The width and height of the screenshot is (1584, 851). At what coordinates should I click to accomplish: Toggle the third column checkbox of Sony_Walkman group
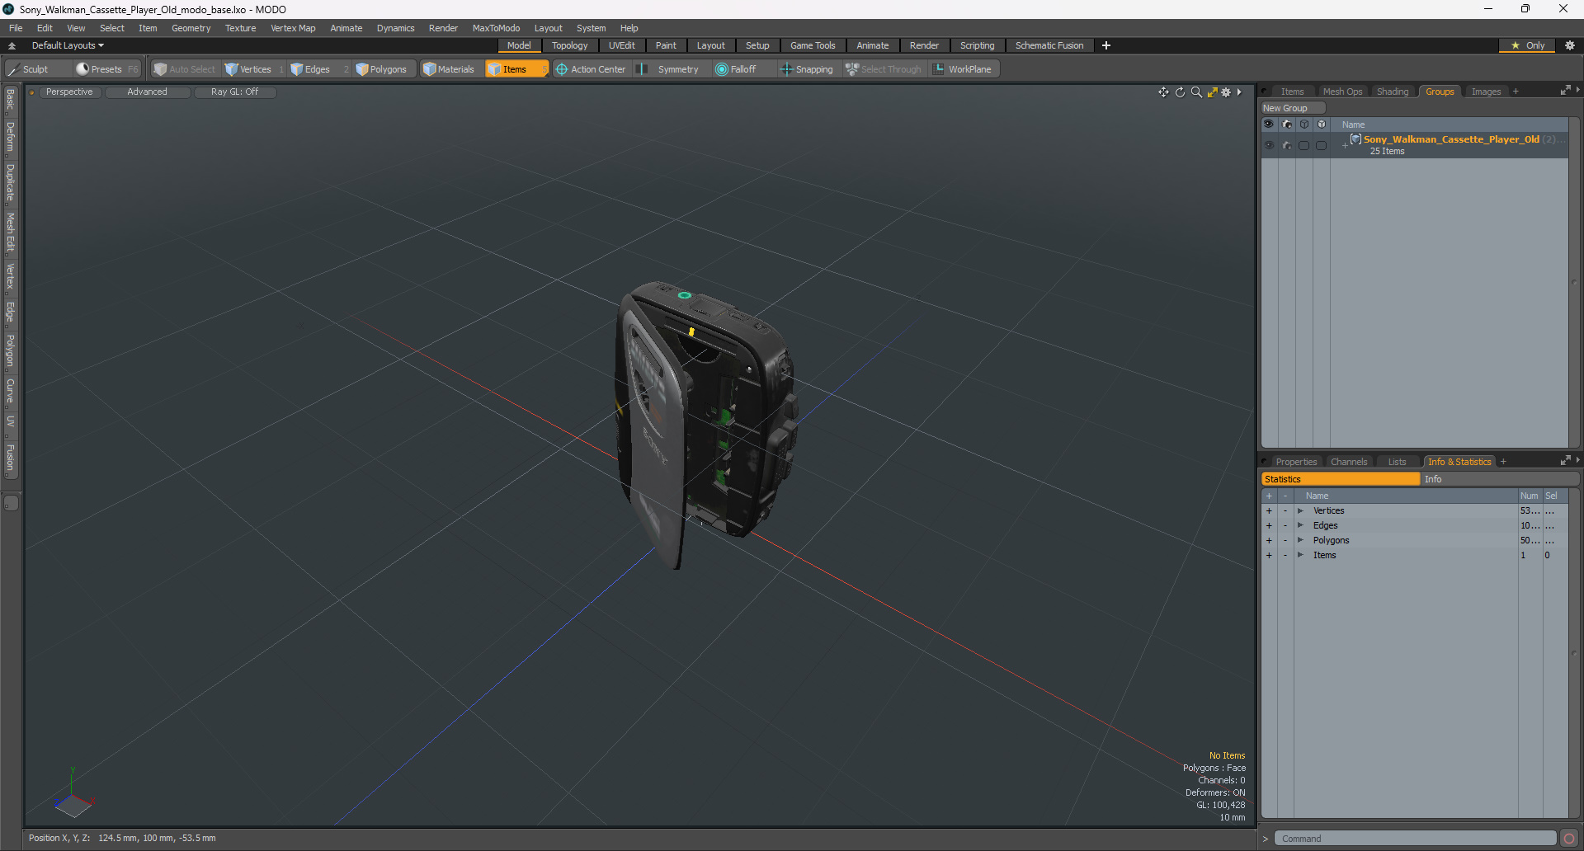coord(1304,145)
